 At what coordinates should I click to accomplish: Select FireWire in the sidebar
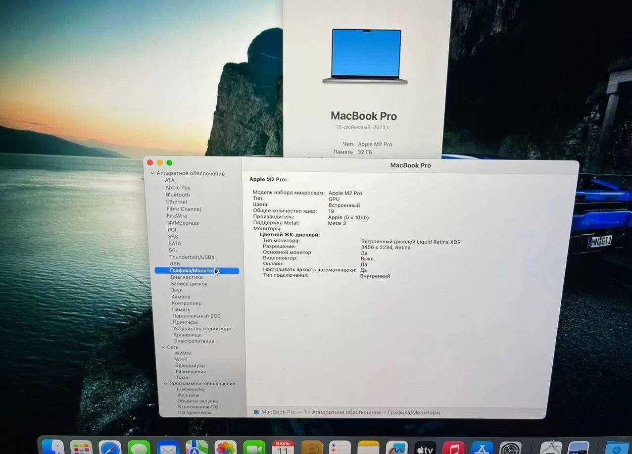(x=177, y=216)
